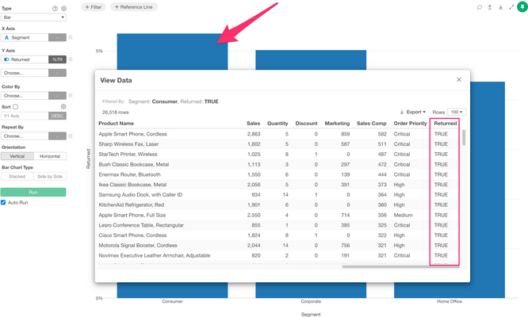Select row Cisco Smart Phone, Cordless
Image resolution: width=528 pixels, height=317 pixels.
279,235
